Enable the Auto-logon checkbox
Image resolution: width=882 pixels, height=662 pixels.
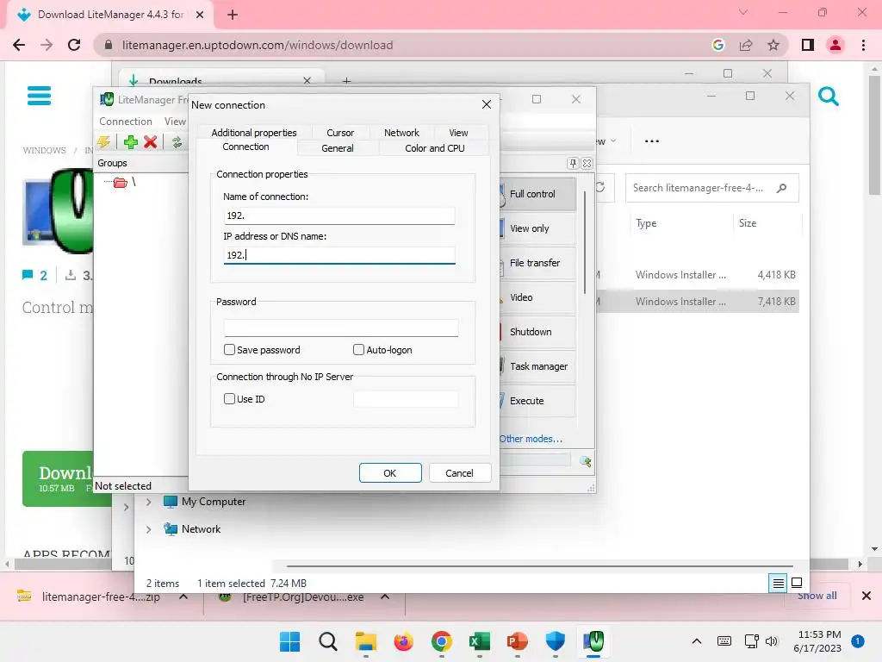tap(358, 350)
